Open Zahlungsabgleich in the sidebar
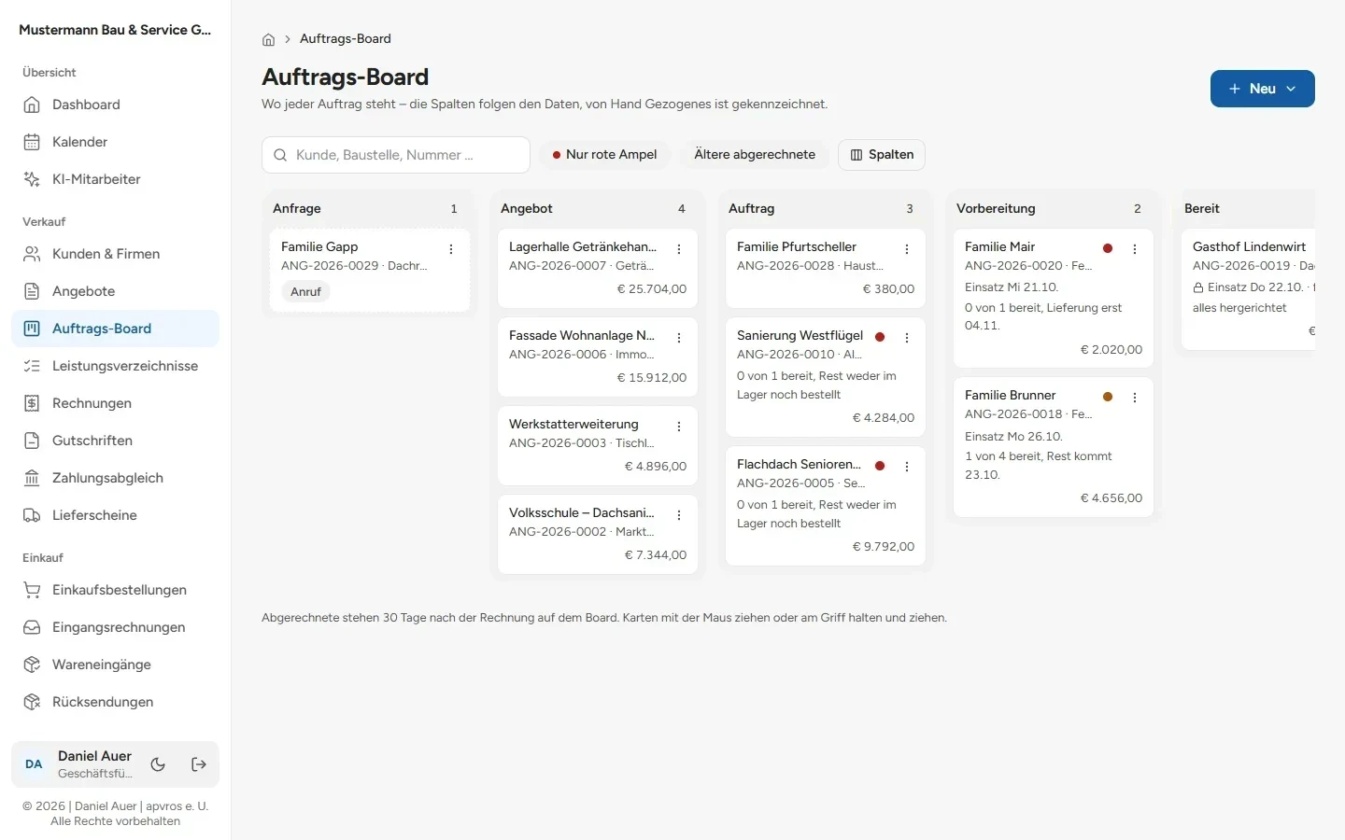The width and height of the screenshot is (1345, 840). pos(116,478)
